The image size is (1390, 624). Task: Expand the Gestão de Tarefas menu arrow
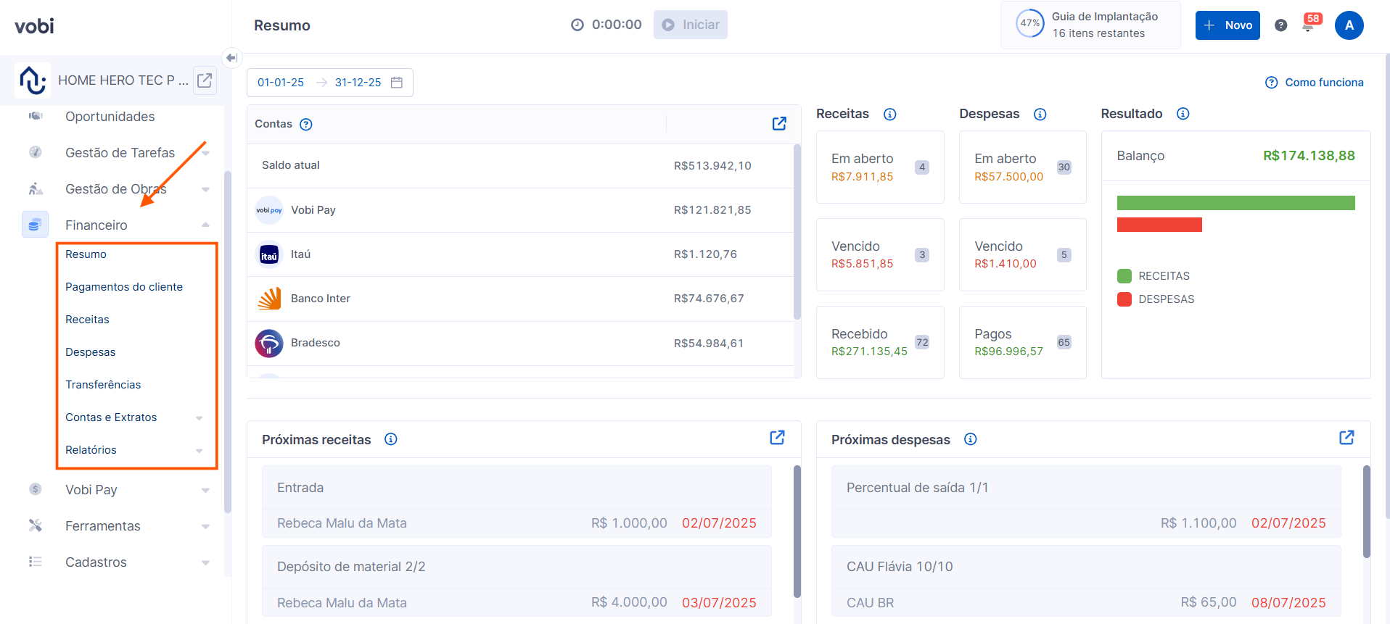point(206,153)
